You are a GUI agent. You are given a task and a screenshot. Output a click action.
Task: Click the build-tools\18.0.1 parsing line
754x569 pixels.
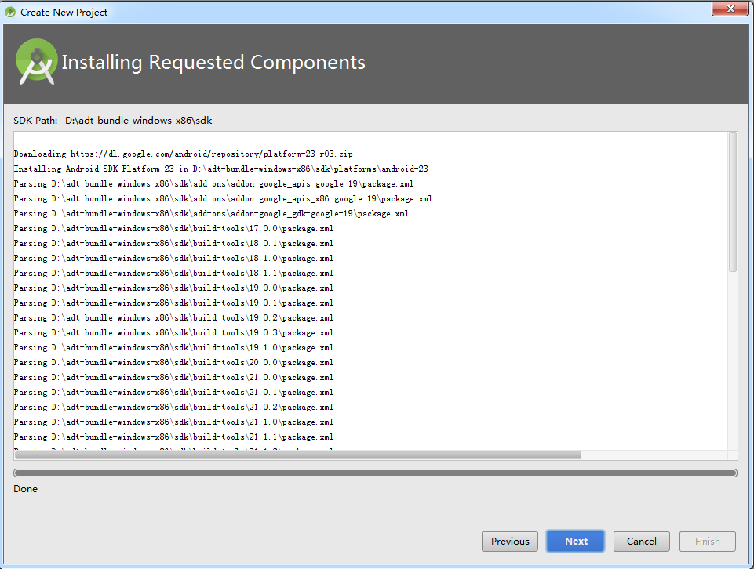click(173, 244)
